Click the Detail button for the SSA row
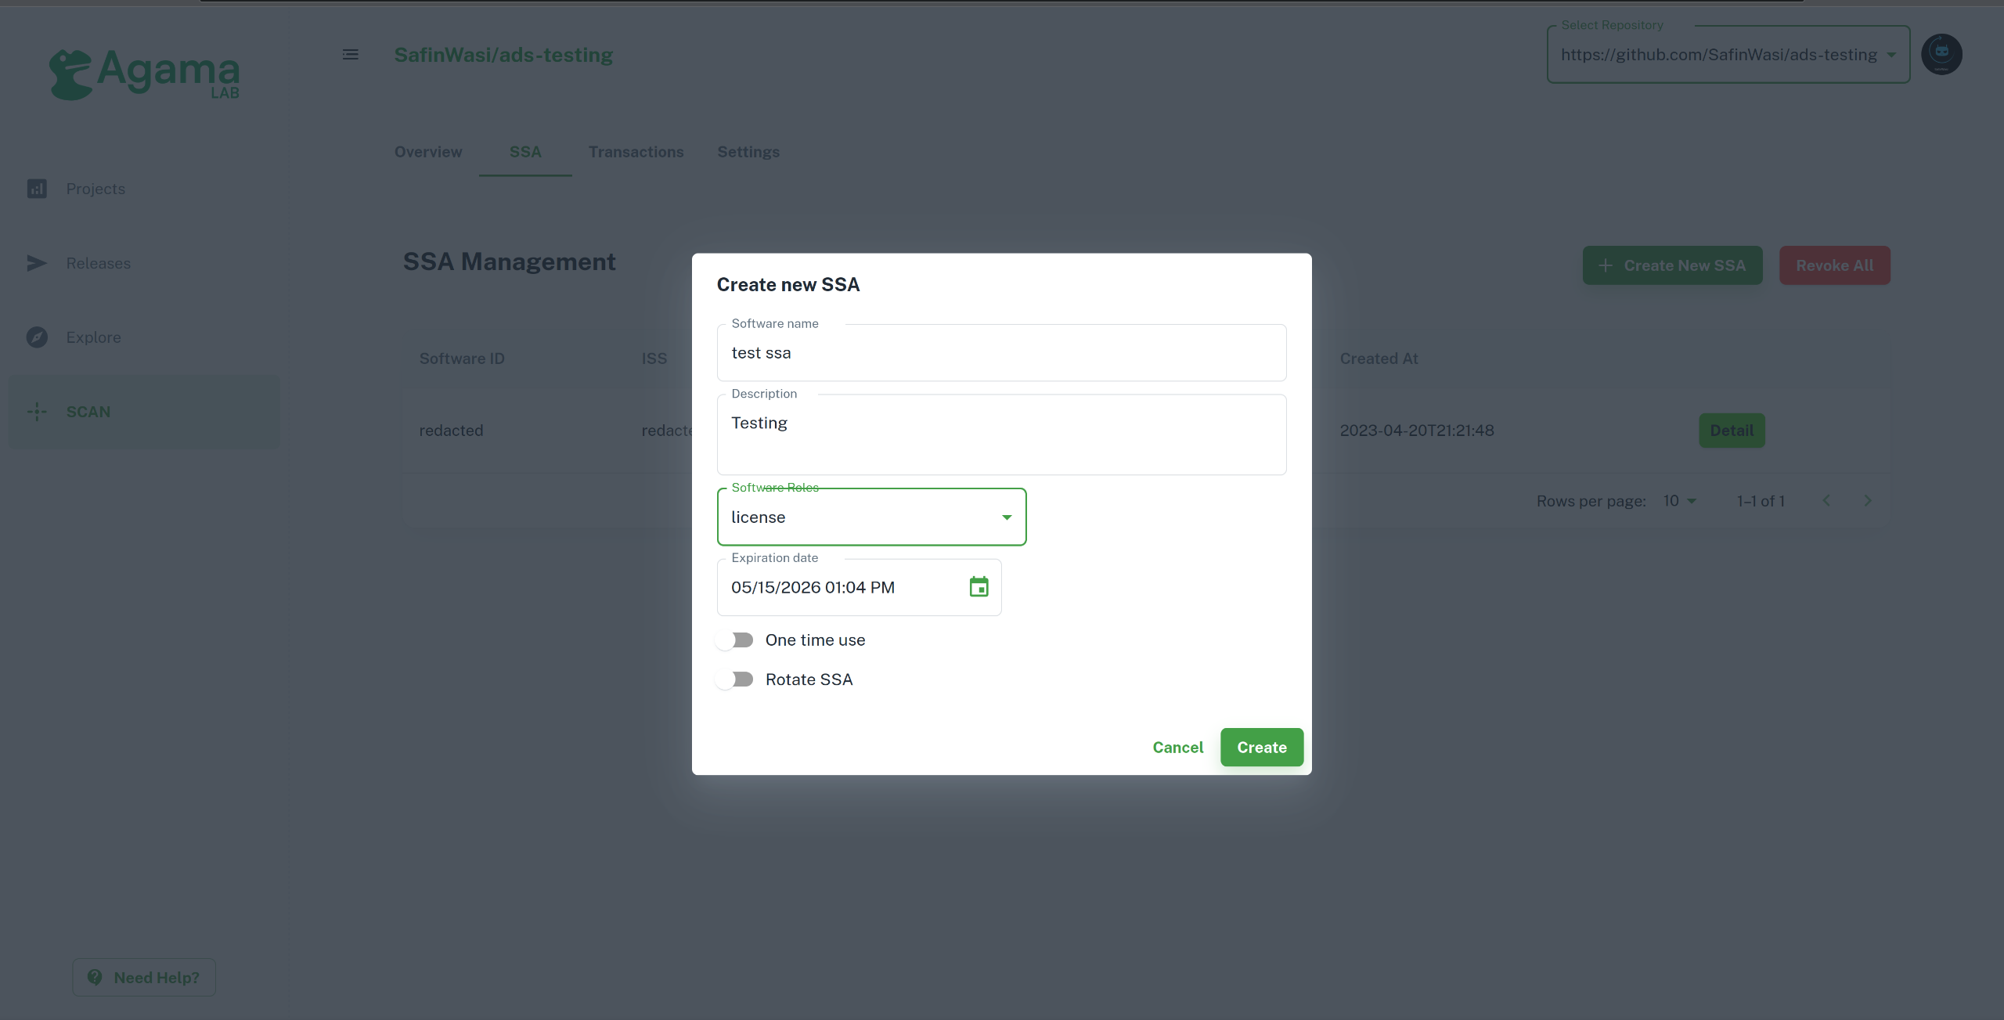This screenshot has height=1020, width=2004. click(1732, 430)
